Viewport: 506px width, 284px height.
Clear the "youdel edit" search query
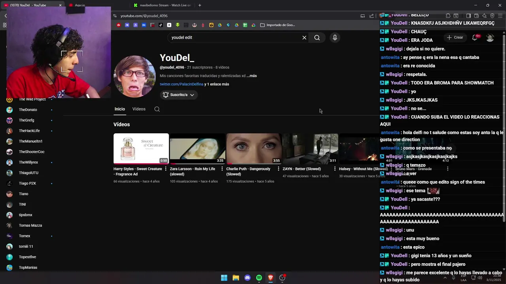304,37
